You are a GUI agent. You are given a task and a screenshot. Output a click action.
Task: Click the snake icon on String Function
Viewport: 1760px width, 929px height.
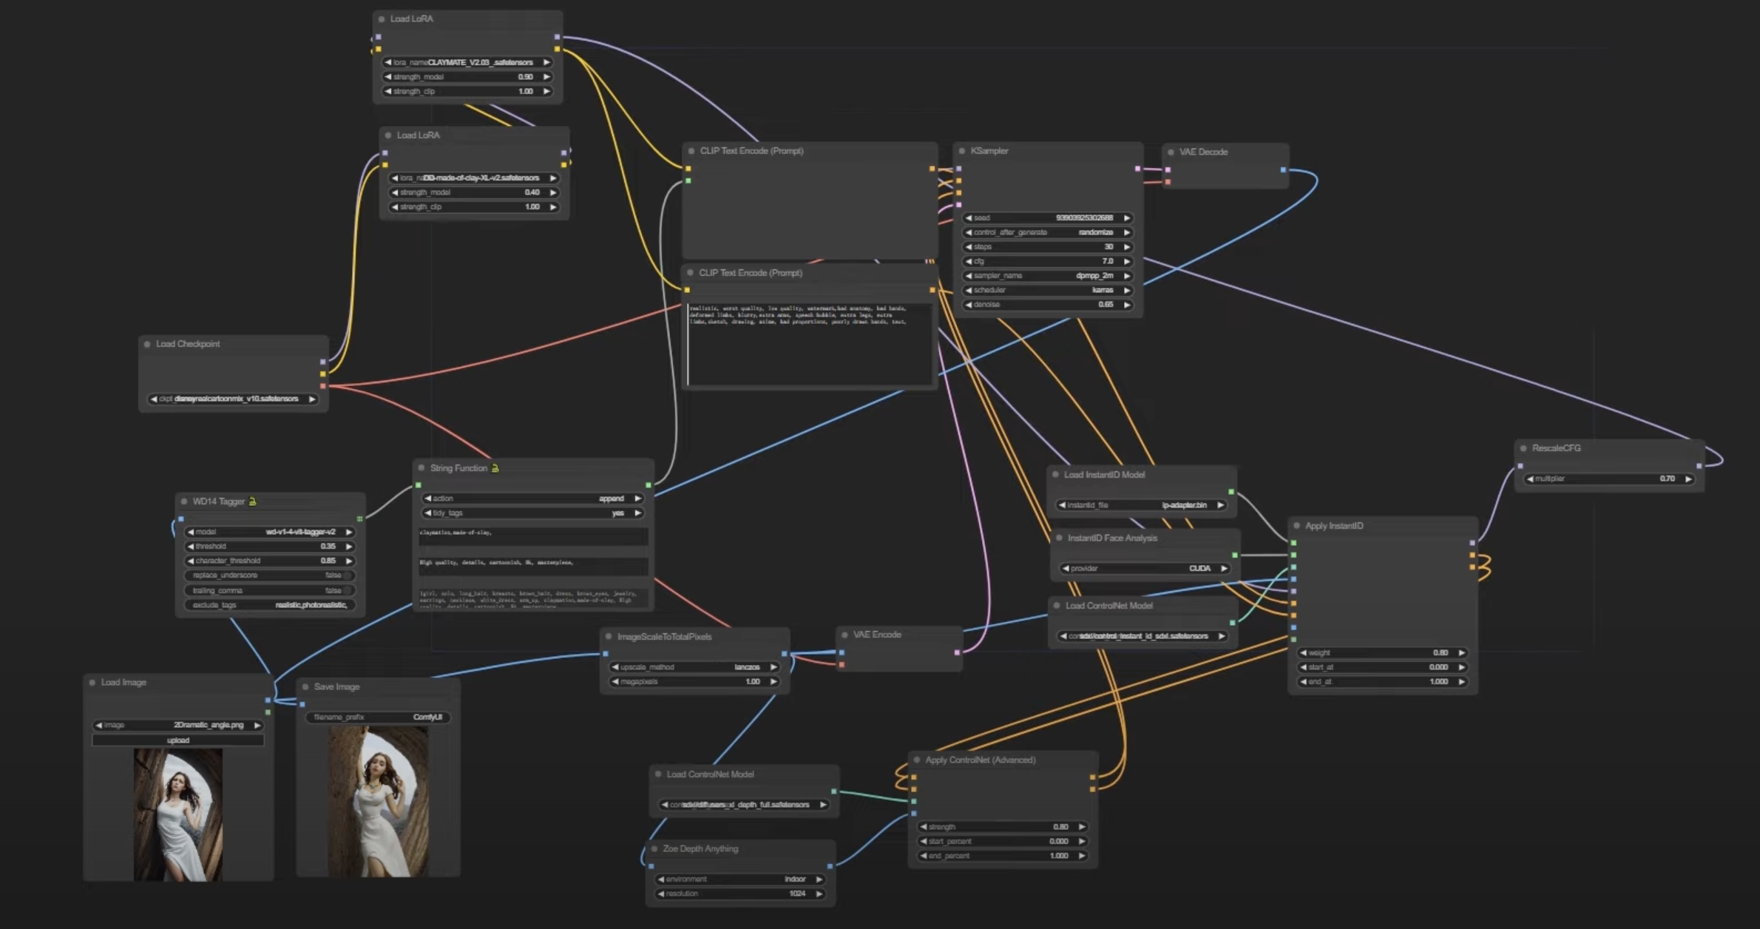495,468
